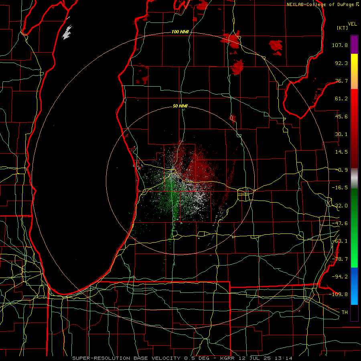Click the TH threshold label
This screenshot has width=361, height=361.
pos(345,312)
